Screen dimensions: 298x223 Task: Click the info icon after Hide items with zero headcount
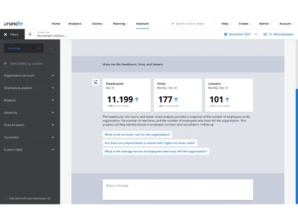49,199
